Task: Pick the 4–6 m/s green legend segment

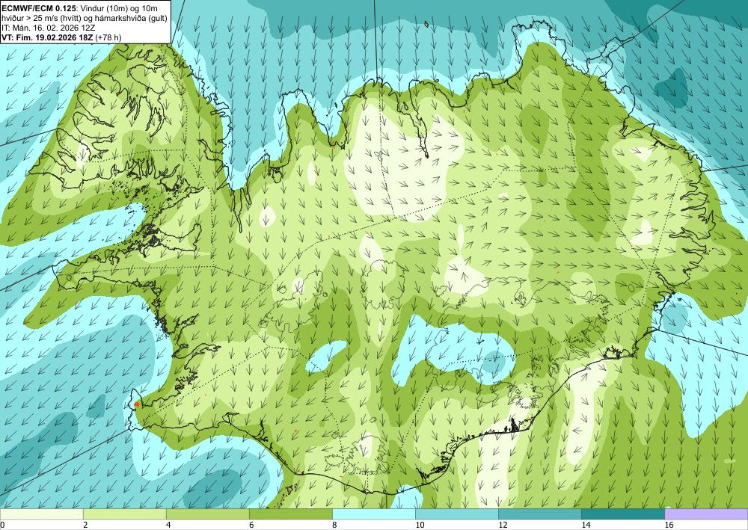Action: (x=207, y=514)
